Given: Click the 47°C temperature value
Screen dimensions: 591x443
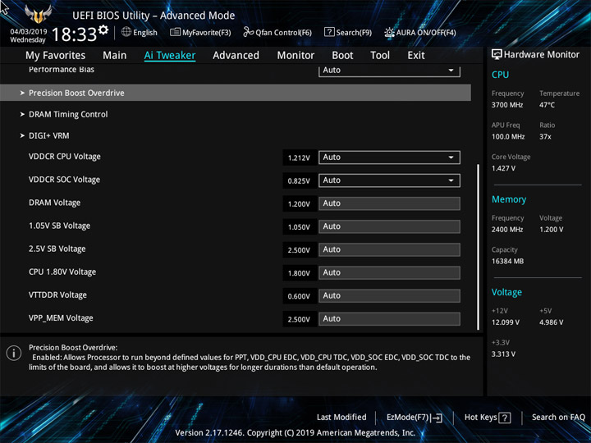Looking at the screenshot, I should 547,105.
